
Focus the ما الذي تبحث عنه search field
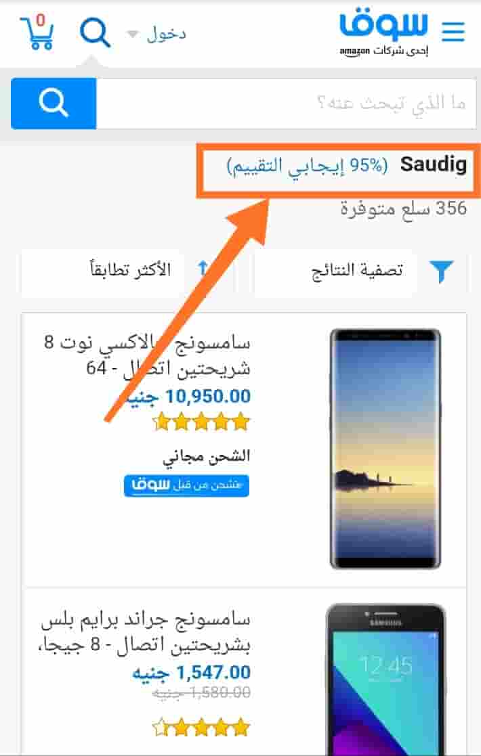coord(286,104)
